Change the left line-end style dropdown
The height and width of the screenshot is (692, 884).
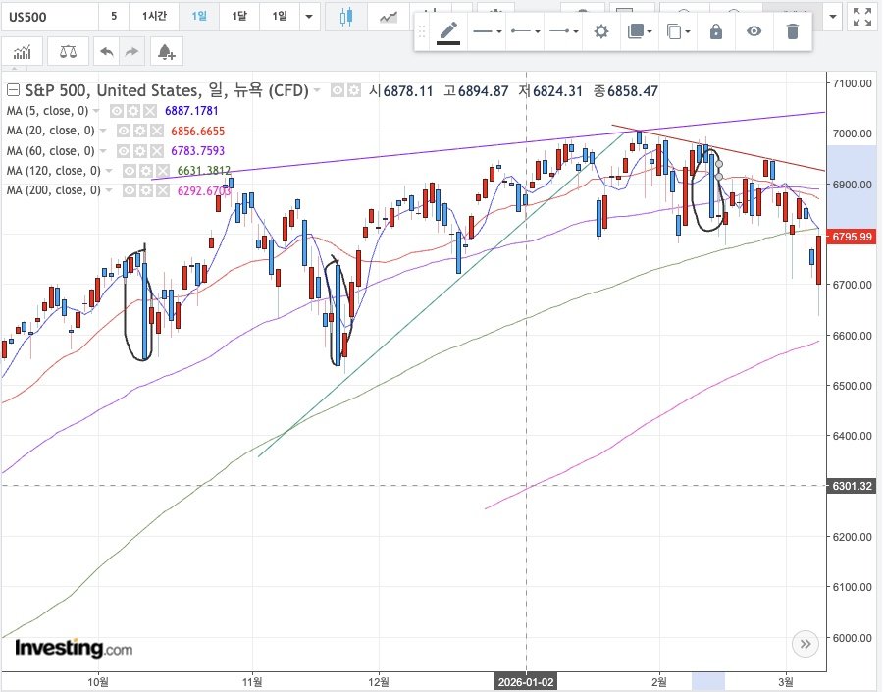point(525,31)
